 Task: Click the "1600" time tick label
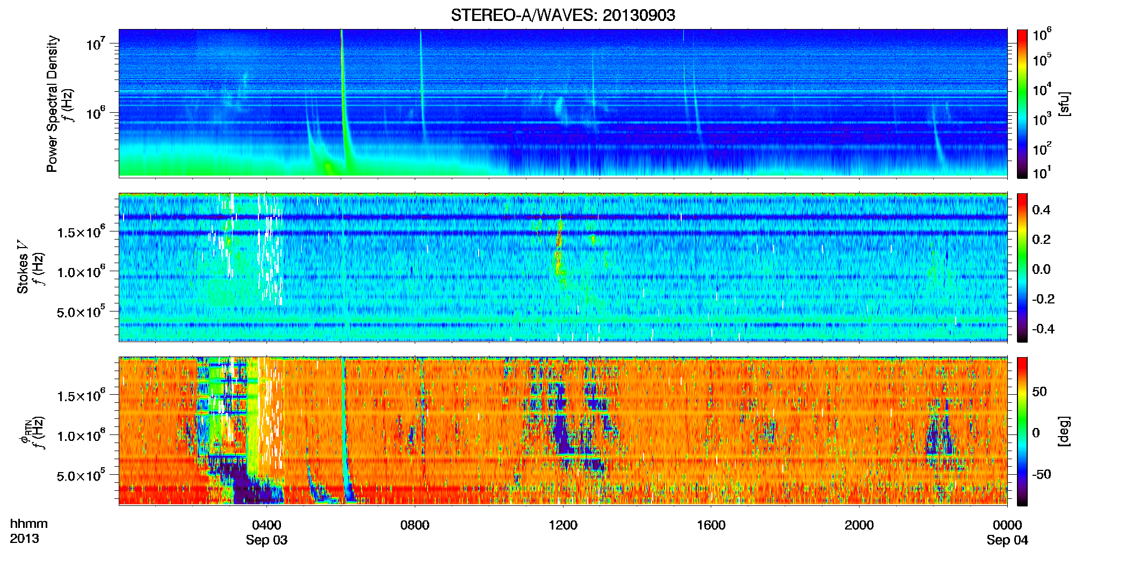click(711, 525)
